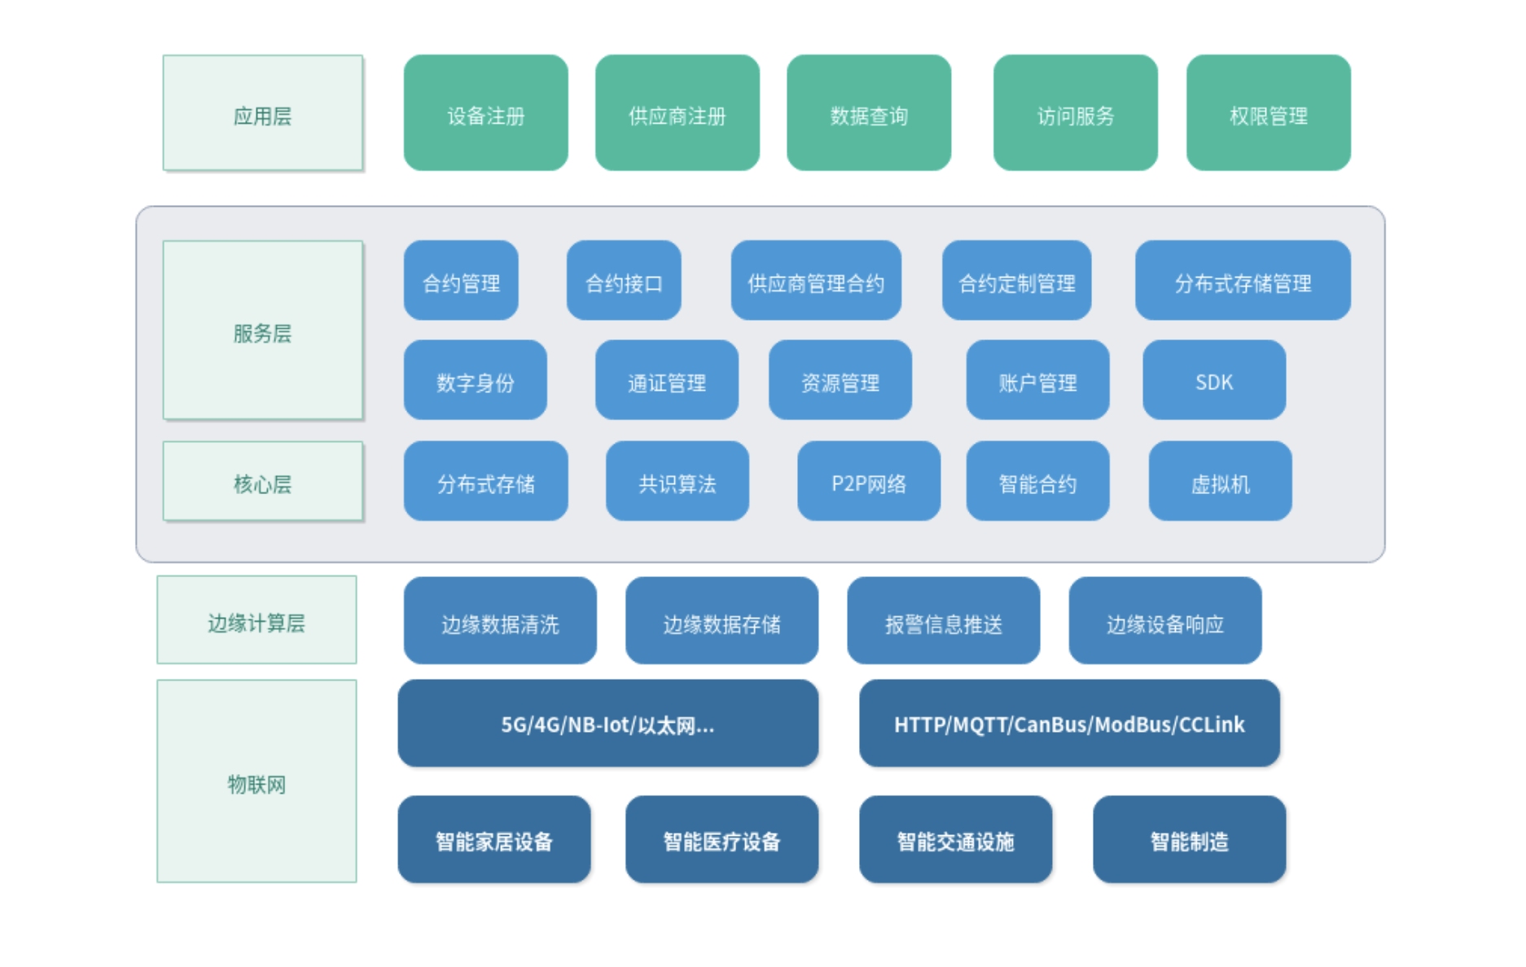1526x967 pixels.
Task: Click the 边缘计算层 label box
Action: (x=257, y=620)
